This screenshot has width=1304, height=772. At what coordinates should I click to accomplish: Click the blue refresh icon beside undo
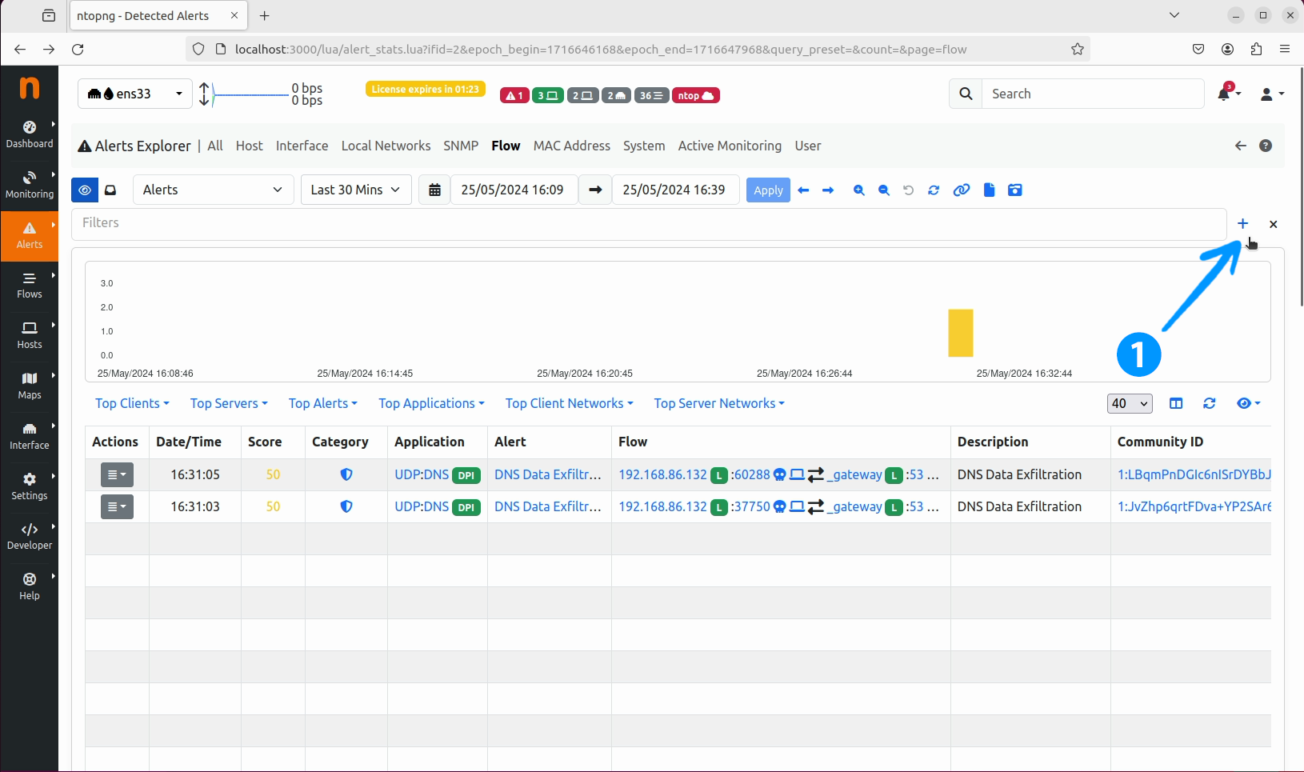pos(934,190)
